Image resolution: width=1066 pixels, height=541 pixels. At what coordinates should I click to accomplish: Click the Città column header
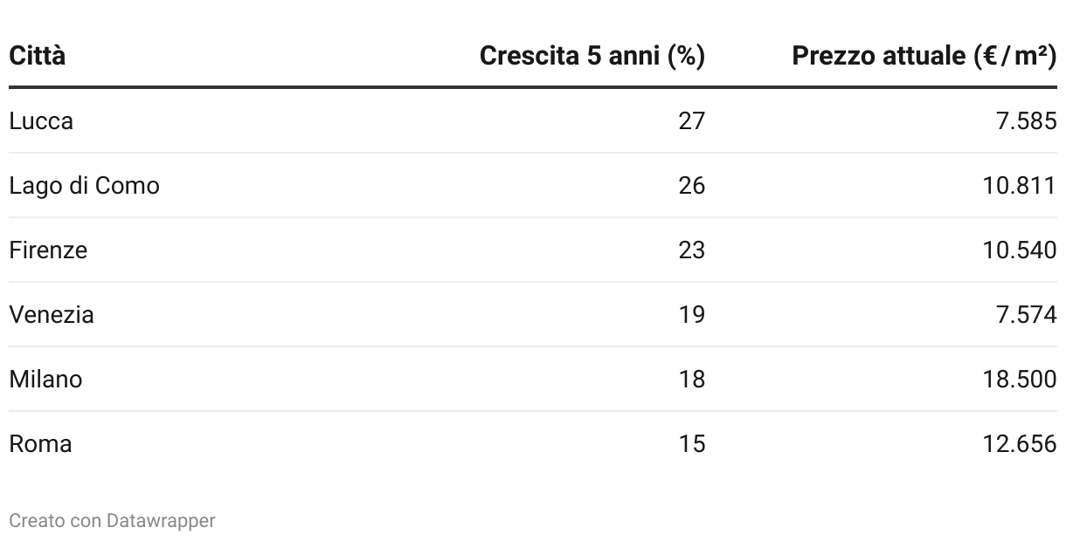(x=37, y=56)
